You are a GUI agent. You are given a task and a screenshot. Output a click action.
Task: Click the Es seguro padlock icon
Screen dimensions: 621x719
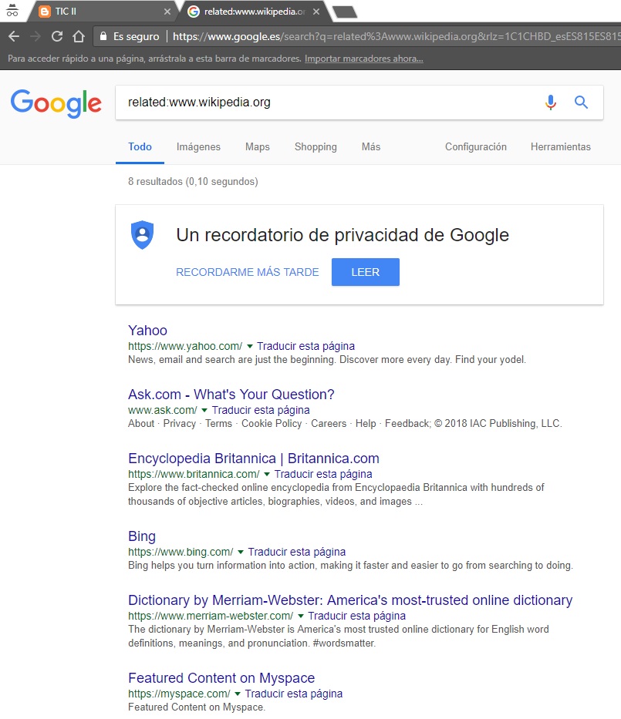click(x=103, y=36)
